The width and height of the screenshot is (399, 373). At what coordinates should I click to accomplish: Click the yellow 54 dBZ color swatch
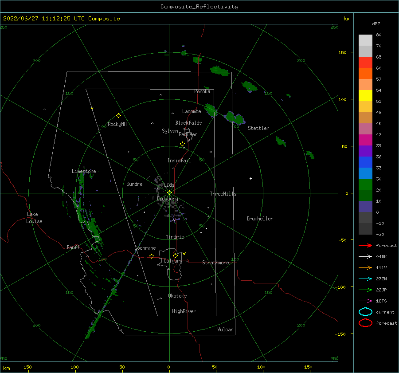click(x=365, y=96)
